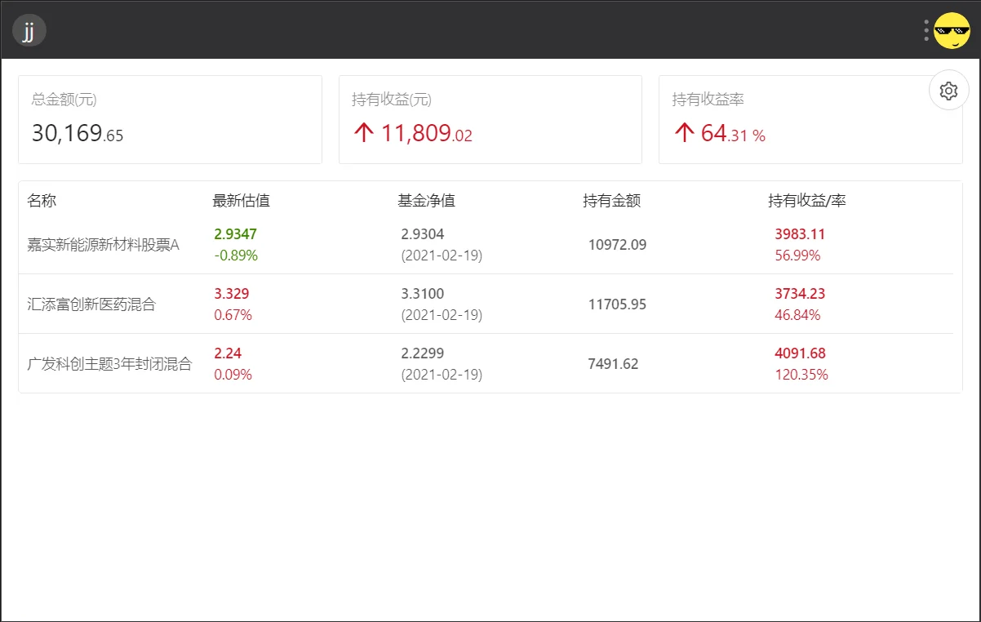Click holding return rate 64.31 %

click(x=733, y=133)
